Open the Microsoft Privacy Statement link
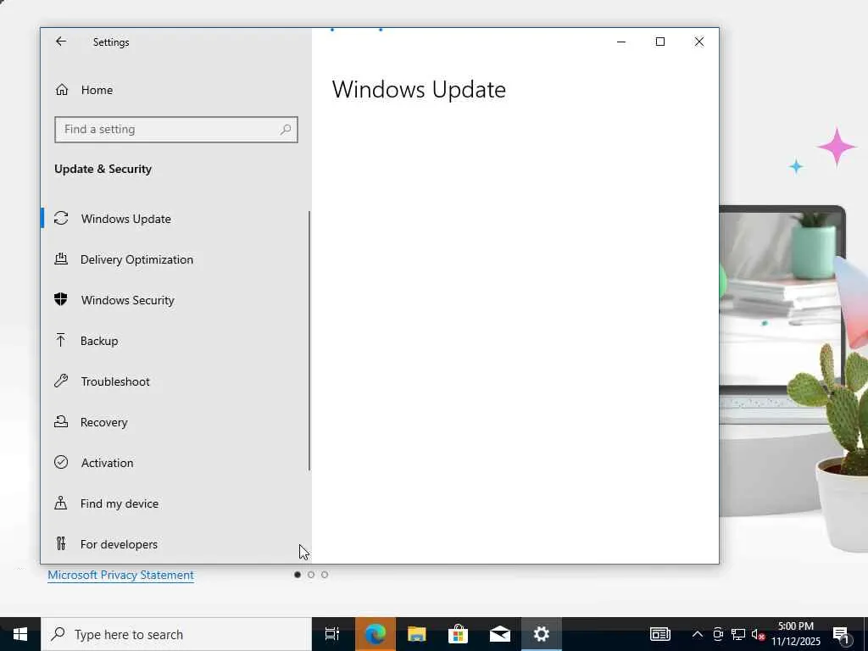 point(120,575)
